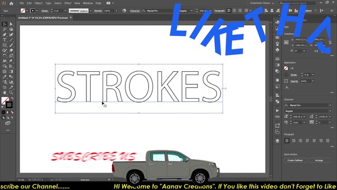
Task: Select the Scale tool
Action: tap(11, 55)
